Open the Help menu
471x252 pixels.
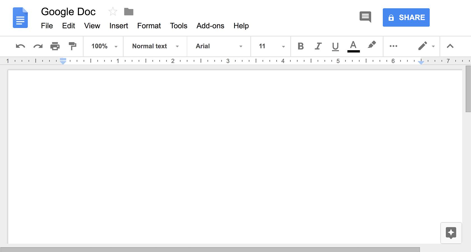coord(241,26)
